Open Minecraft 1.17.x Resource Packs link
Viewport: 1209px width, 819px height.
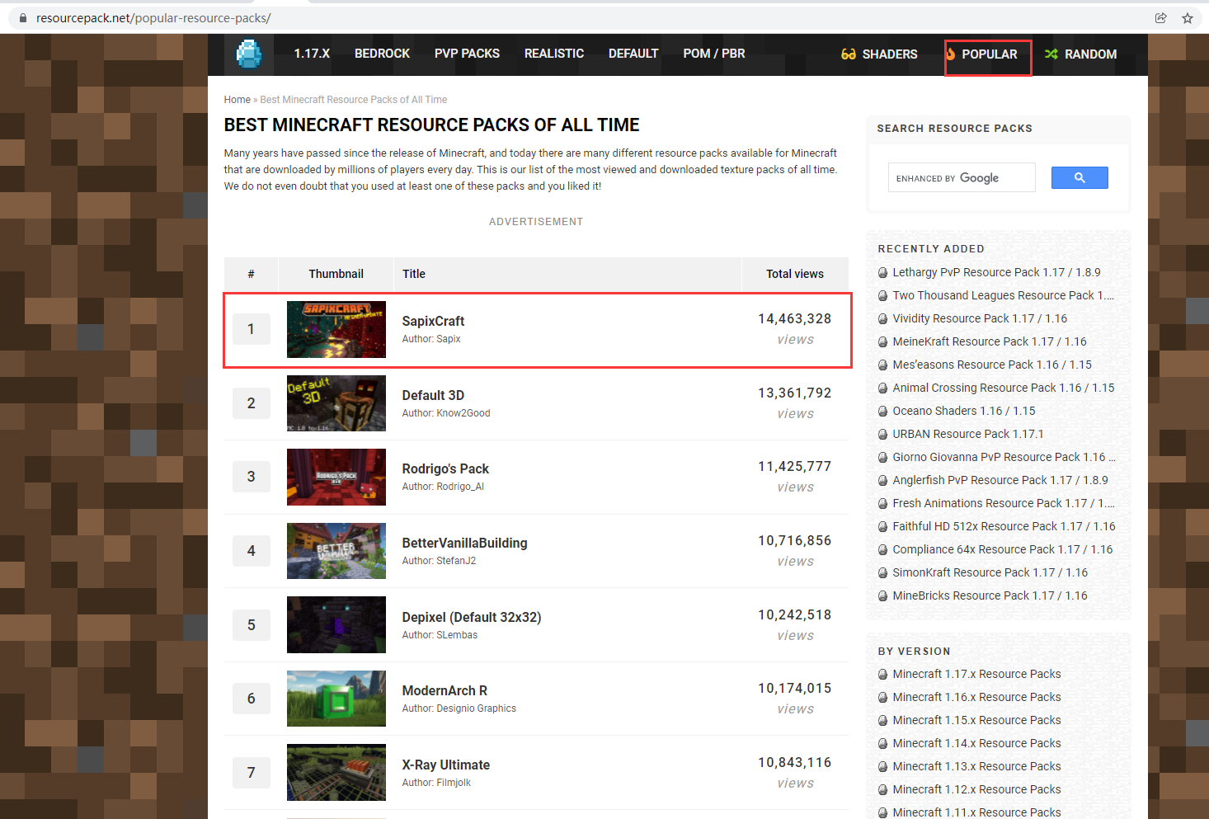click(x=976, y=674)
